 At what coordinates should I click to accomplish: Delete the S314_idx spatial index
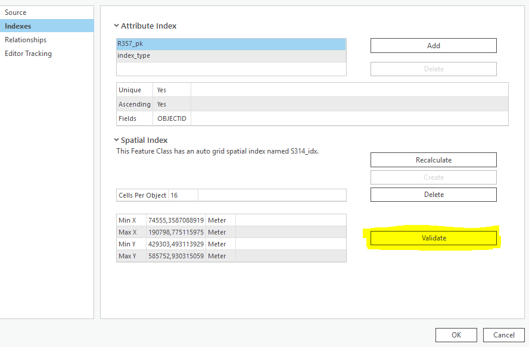coord(433,194)
